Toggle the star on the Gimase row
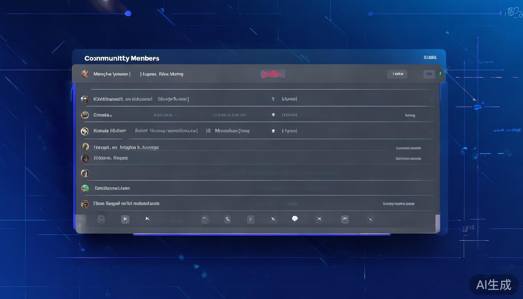 [273, 115]
